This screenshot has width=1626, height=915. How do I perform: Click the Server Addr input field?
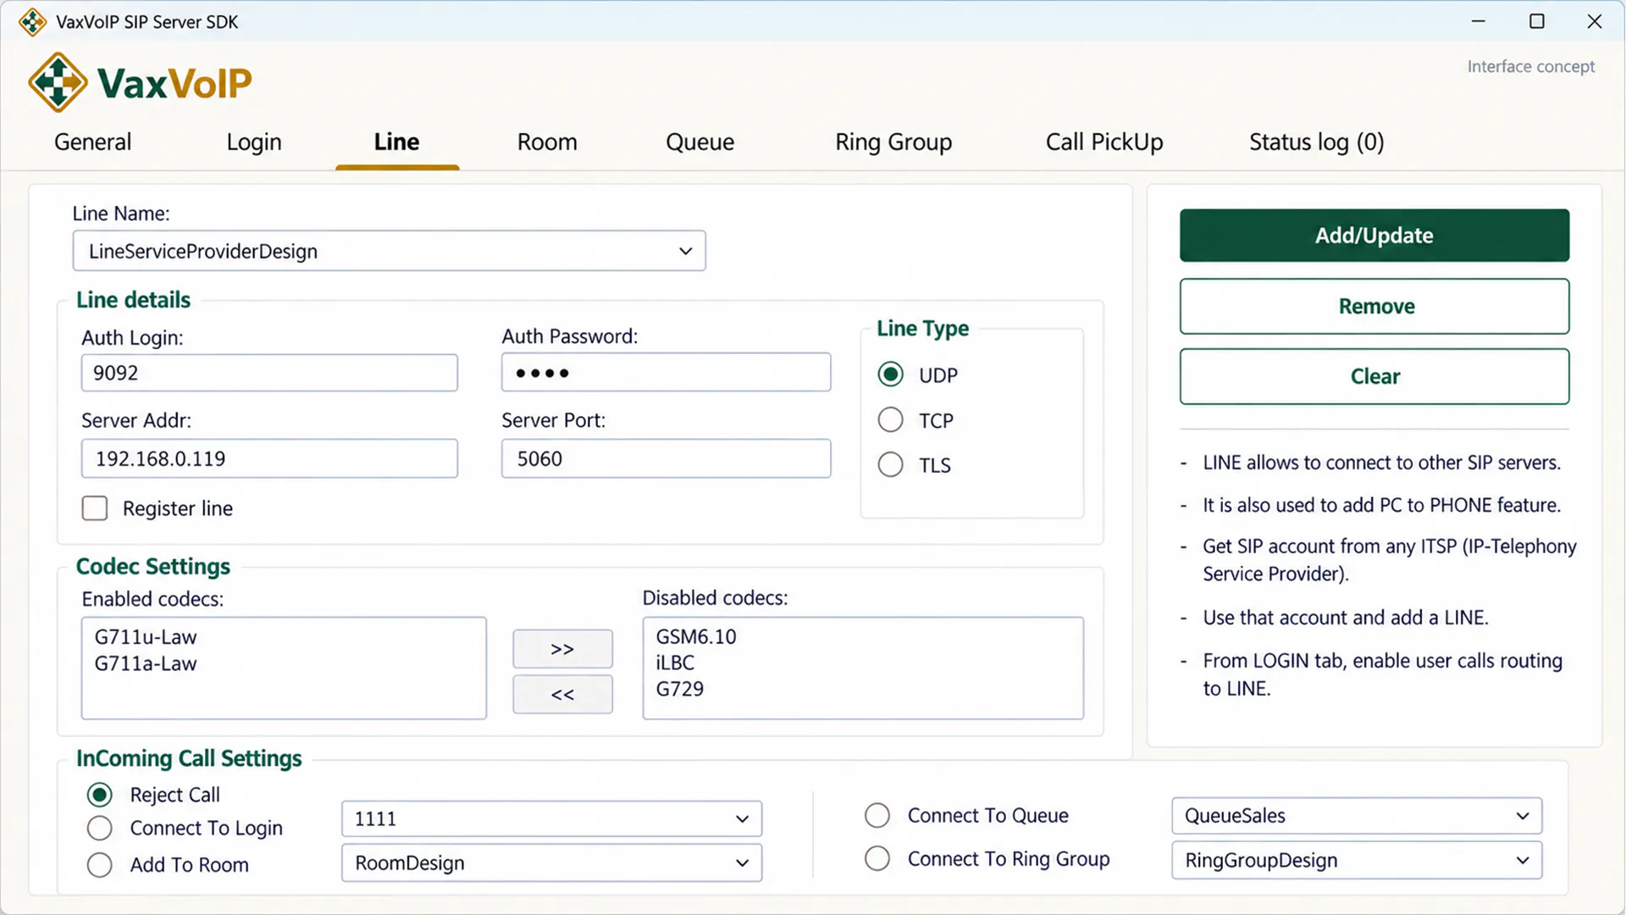(269, 458)
